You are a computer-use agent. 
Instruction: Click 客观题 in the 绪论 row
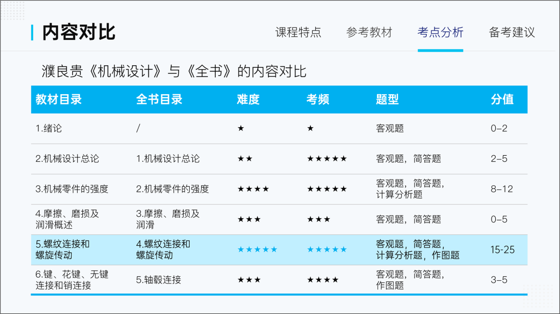pyautogui.click(x=390, y=128)
